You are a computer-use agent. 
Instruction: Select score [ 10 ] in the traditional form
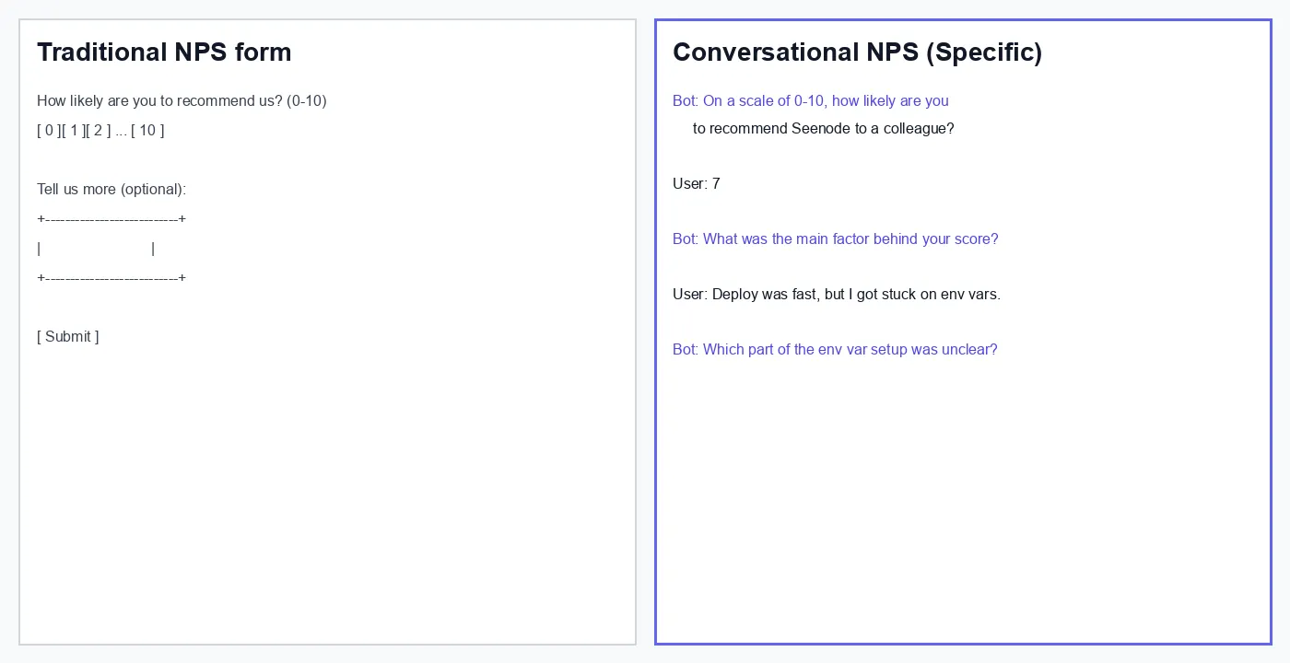click(x=147, y=131)
